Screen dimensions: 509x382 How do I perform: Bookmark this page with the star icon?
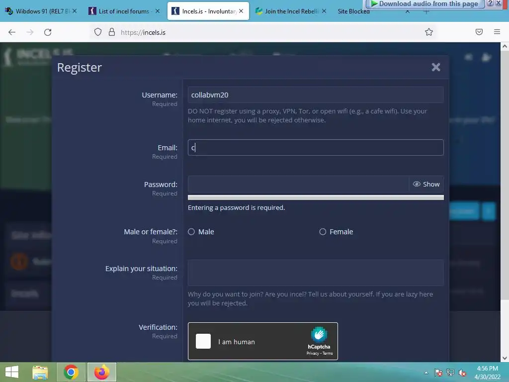[x=429, y=32]
